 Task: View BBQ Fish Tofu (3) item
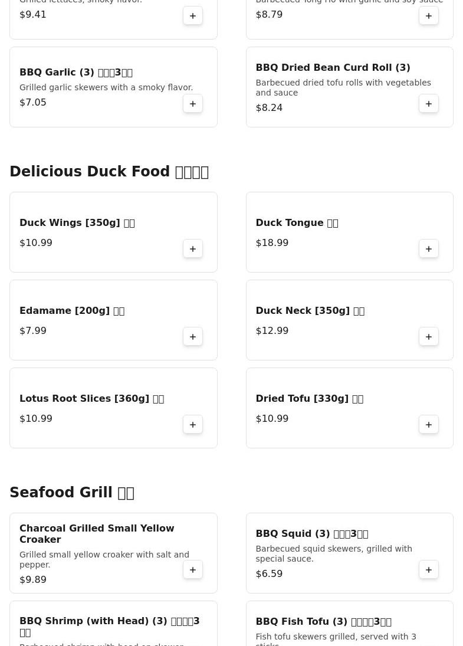pyautogui.click(x=323, y=622)
